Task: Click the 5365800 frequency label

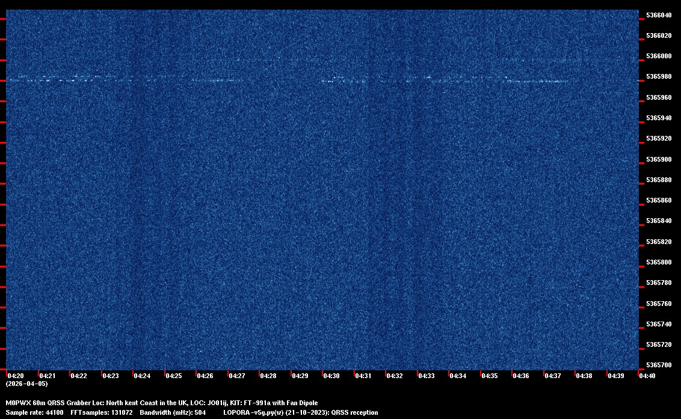Action: [658, 262]
